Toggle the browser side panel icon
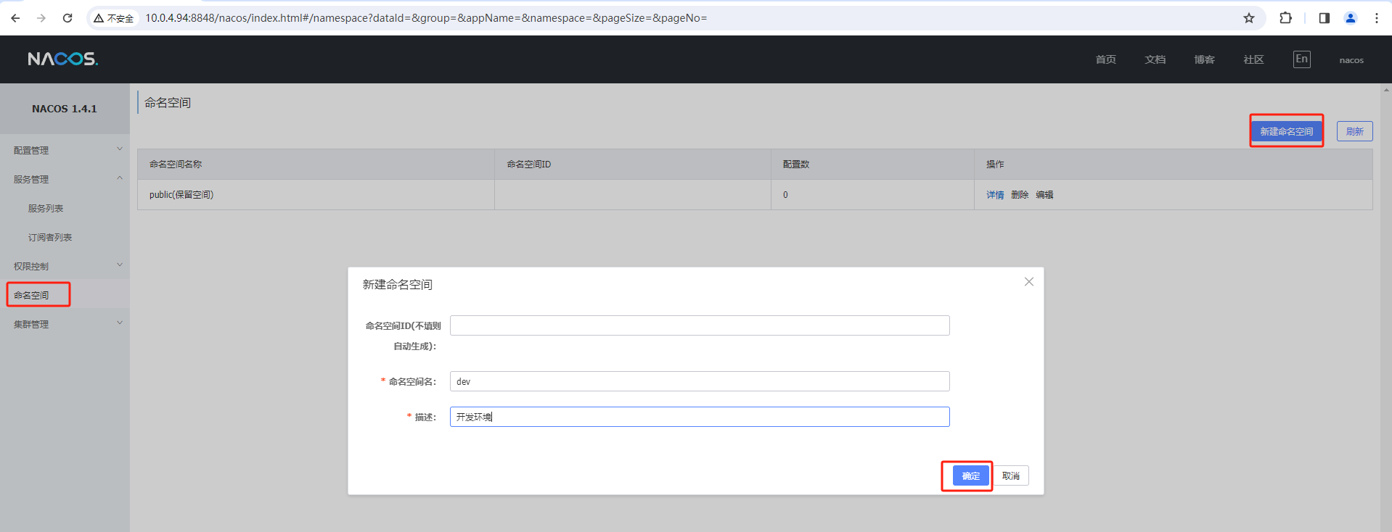Image resolution: width=1392 pixels, height=532 pixels. tap(1325, 18)
